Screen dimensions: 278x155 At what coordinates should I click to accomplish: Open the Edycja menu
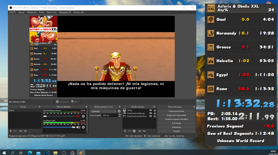[21, 13]
